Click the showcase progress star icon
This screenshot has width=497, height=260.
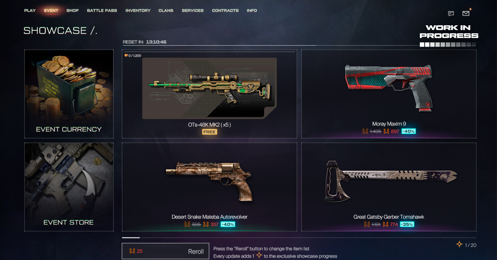[459, 244]
